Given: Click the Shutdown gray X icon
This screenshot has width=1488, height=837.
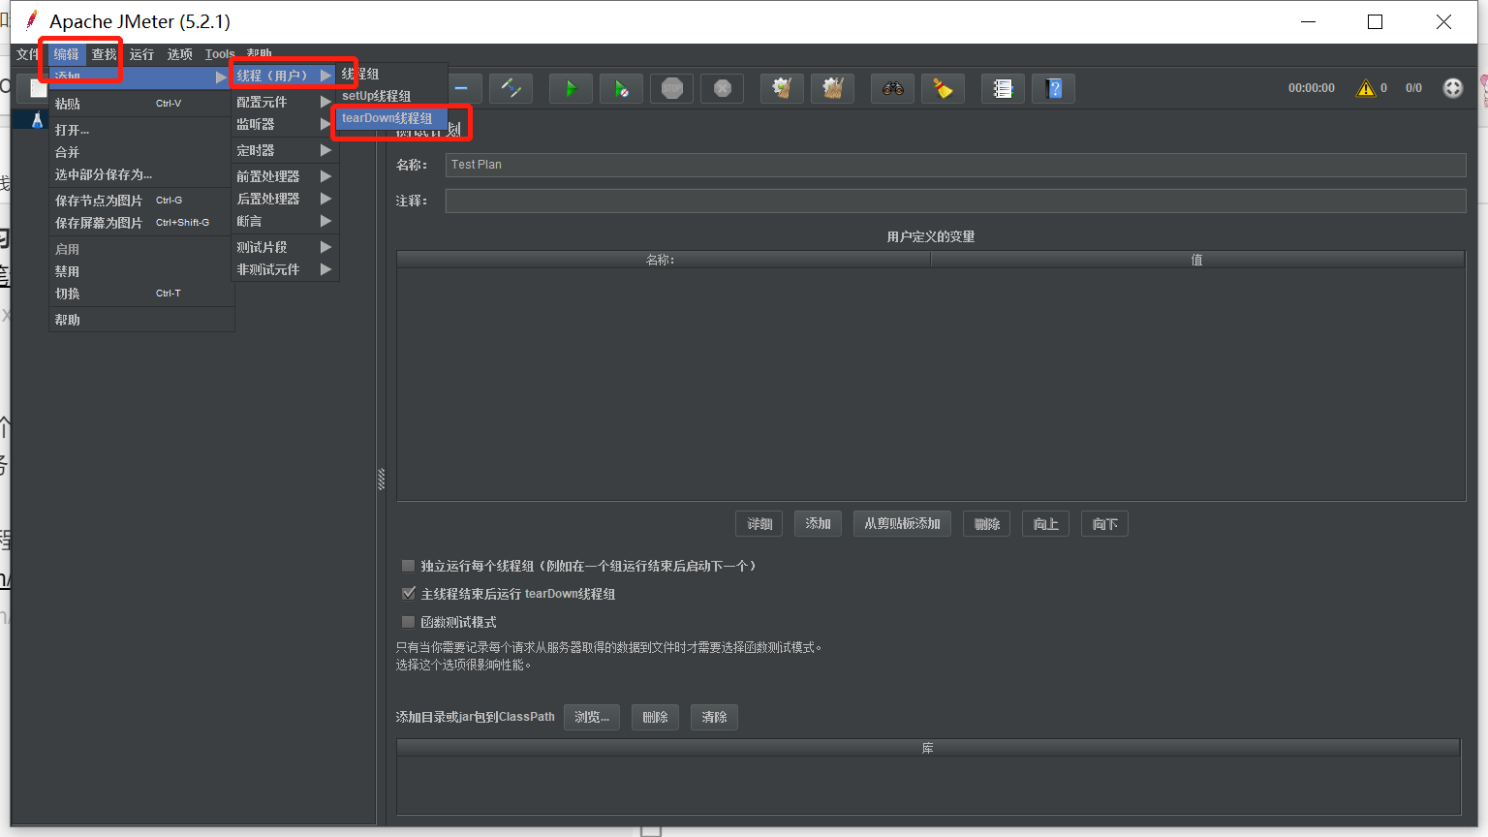Looking at the screenshot, I should [723, 89].
